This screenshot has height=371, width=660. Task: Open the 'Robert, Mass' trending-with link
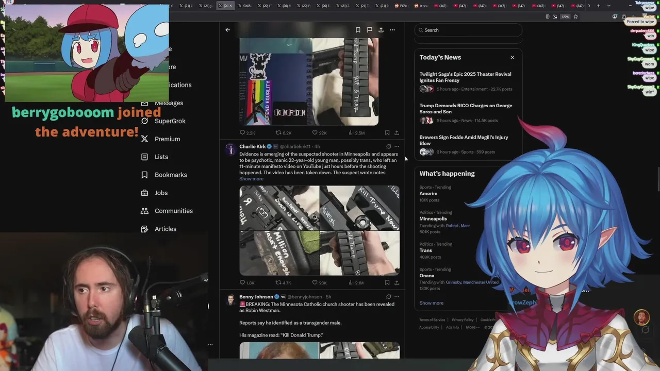pyautogui.click(x=458, y=226)
